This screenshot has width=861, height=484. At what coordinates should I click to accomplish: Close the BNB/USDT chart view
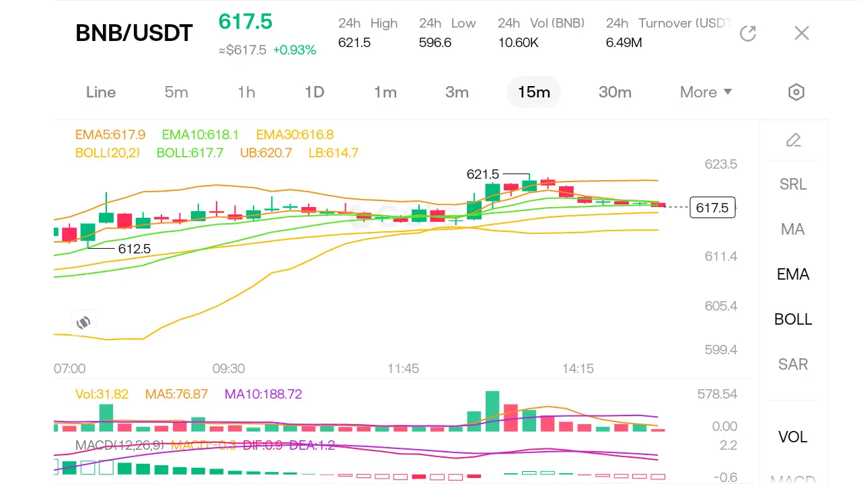801,33
